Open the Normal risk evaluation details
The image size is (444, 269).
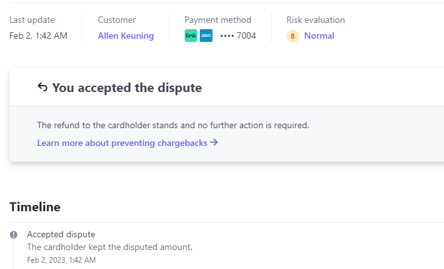[319, 36]
